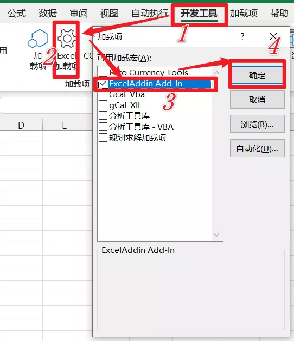294x341 pixels.
Task: Switch to the 数据 ribbon tab
Action: click(x=48, y=13)
